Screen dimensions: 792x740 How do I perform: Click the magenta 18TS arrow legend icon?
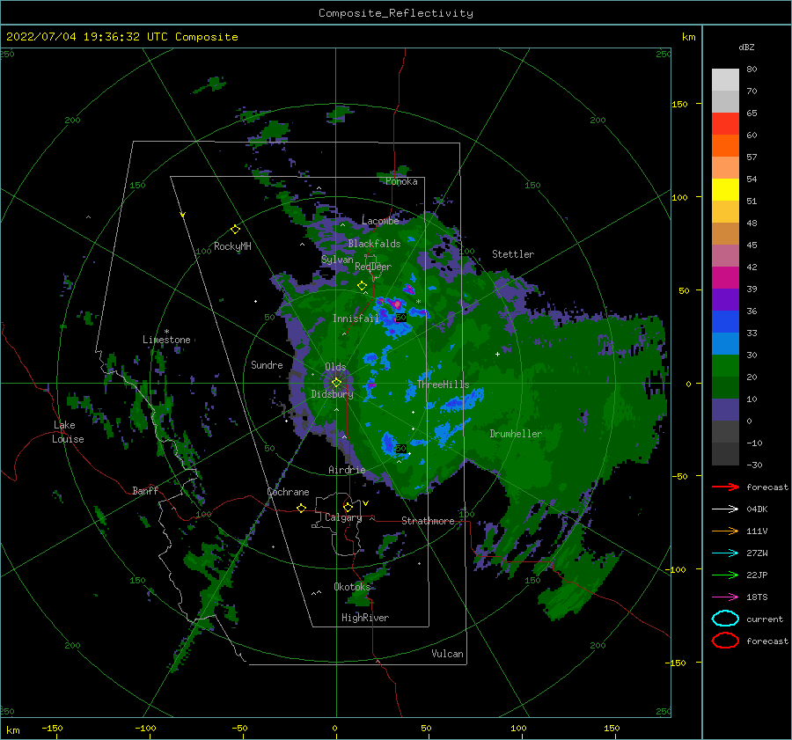[x=725, y=597]
